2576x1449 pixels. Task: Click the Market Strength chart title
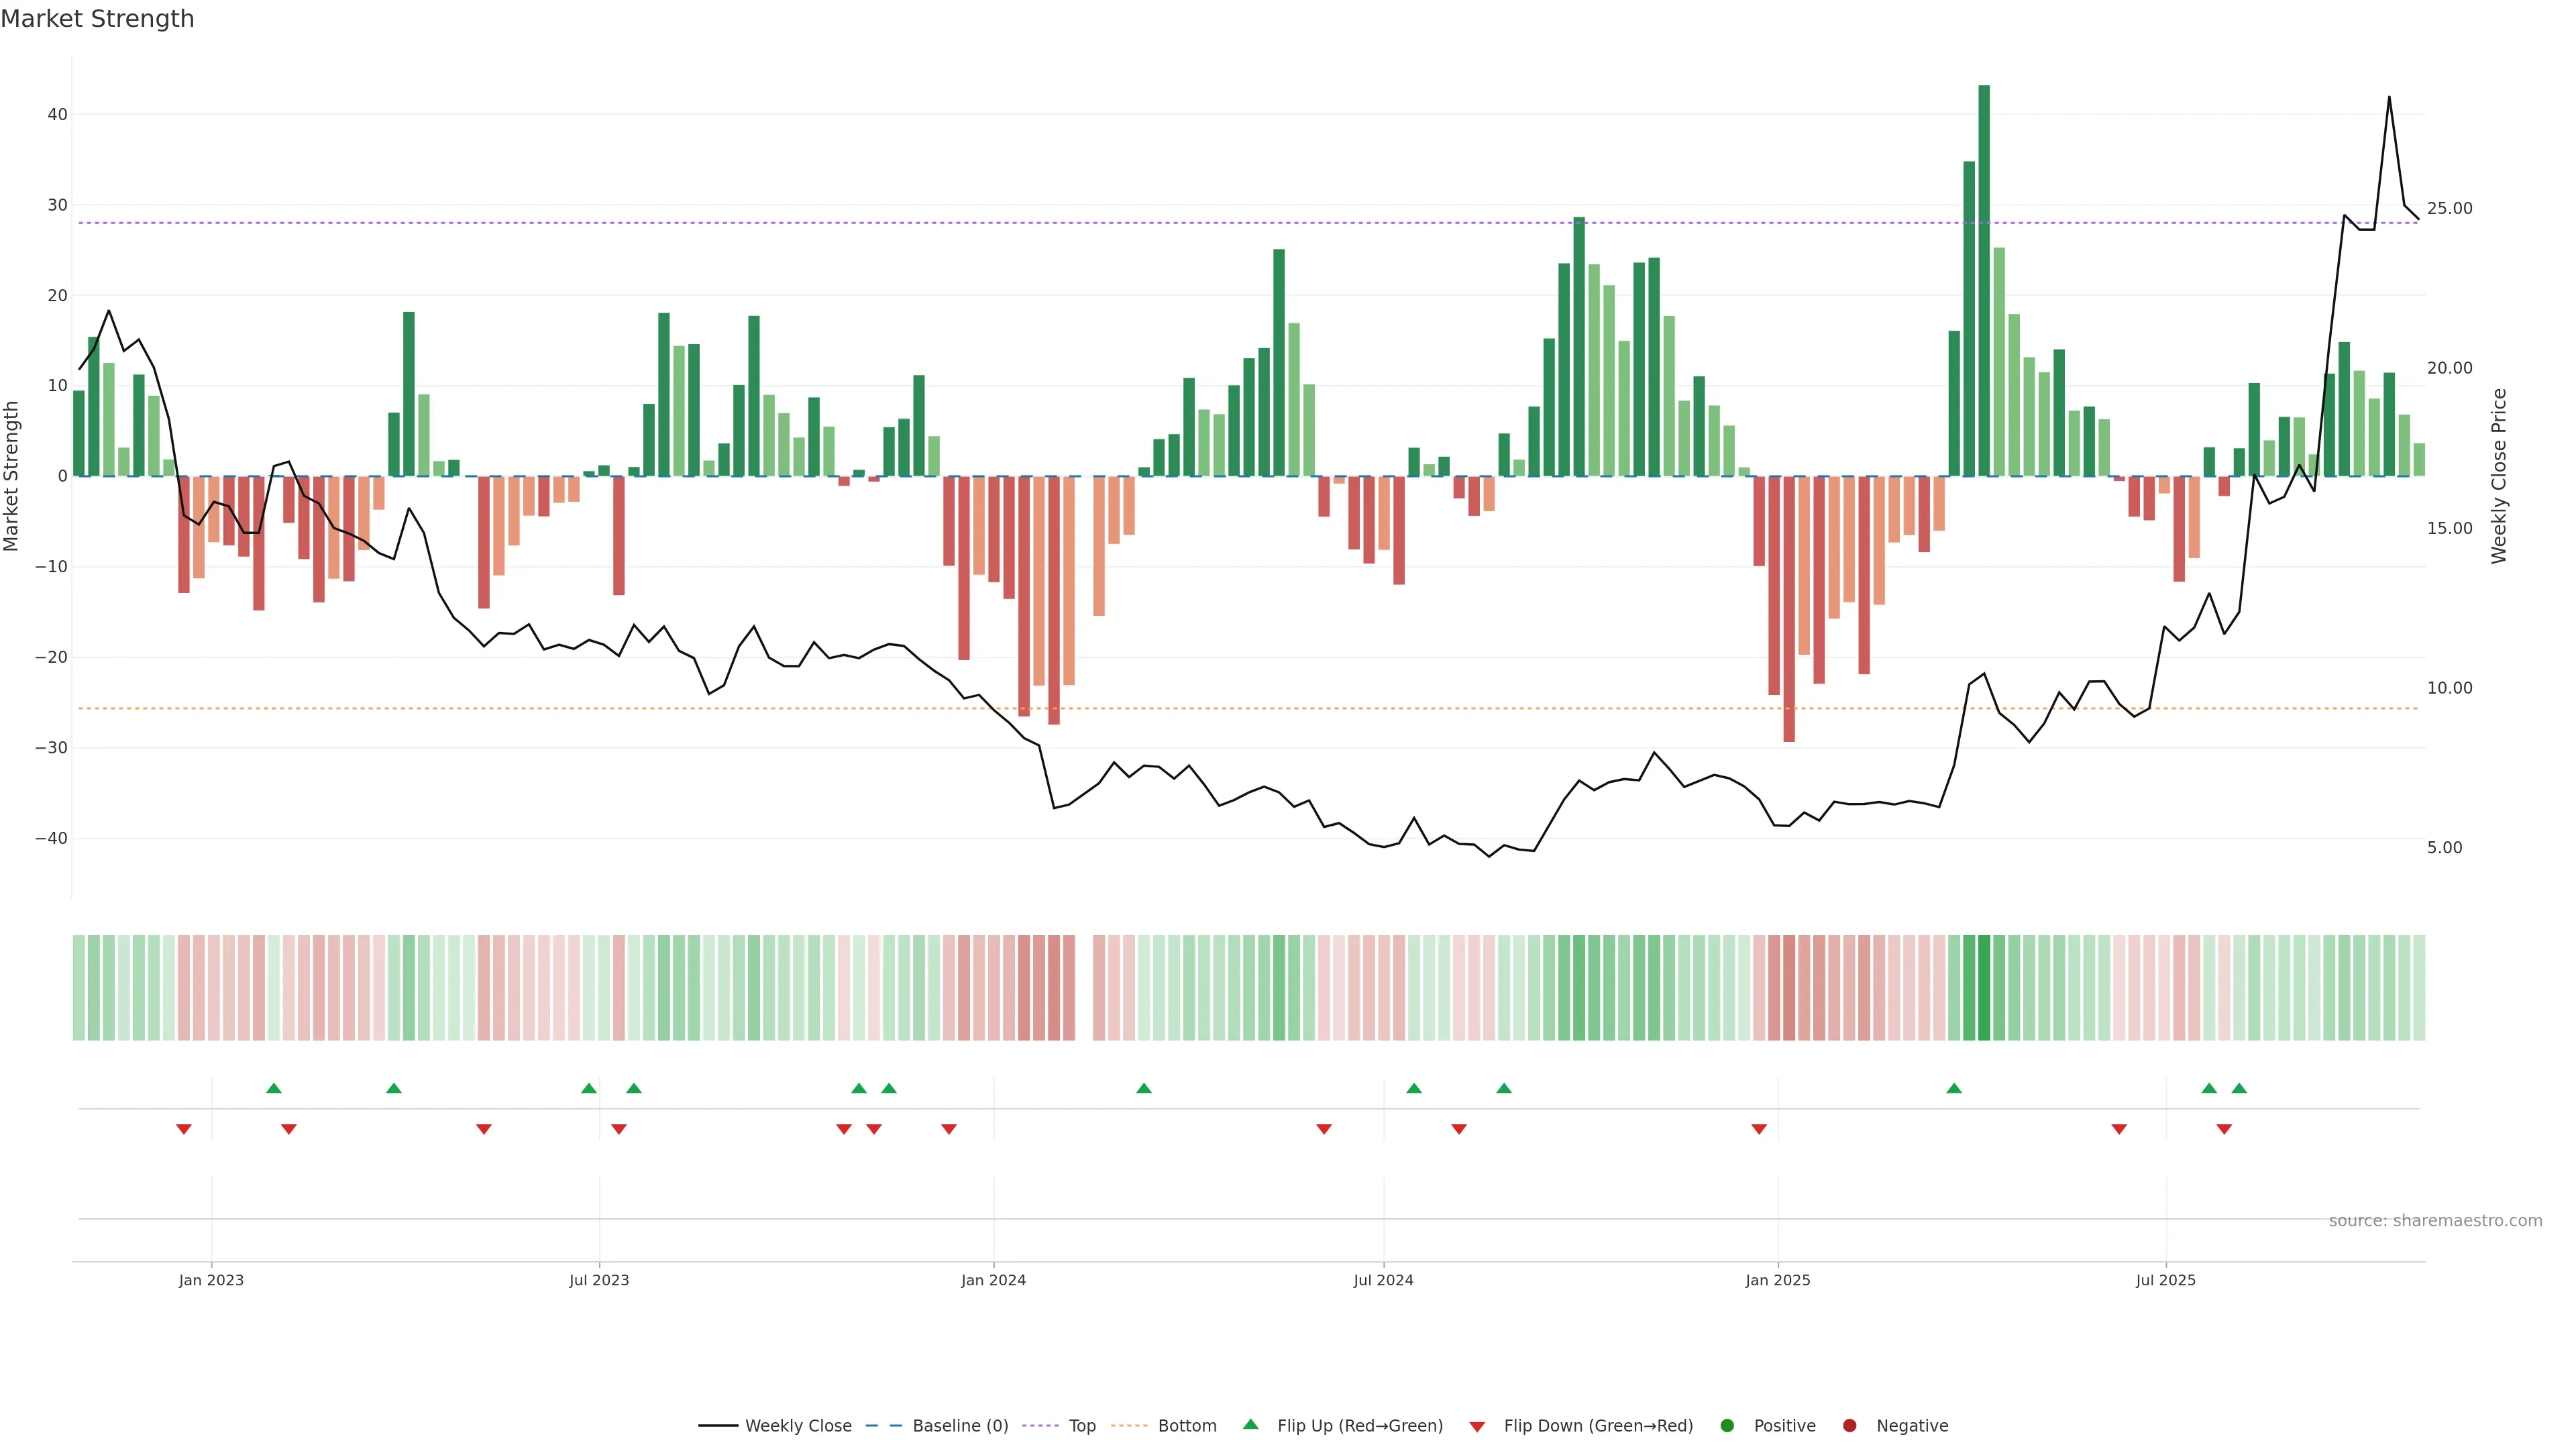pyautogui.click(x=97, y=19)
